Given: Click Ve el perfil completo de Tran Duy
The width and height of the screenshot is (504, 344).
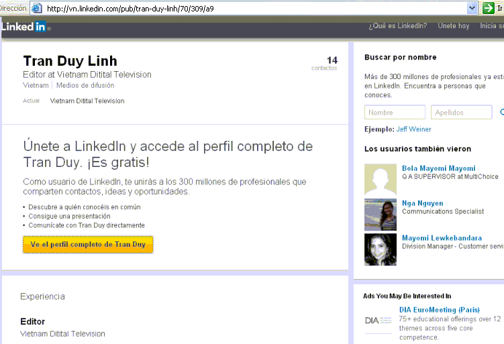Looking at the screenshot, I should pyautogui.click(x=88, y=245).
